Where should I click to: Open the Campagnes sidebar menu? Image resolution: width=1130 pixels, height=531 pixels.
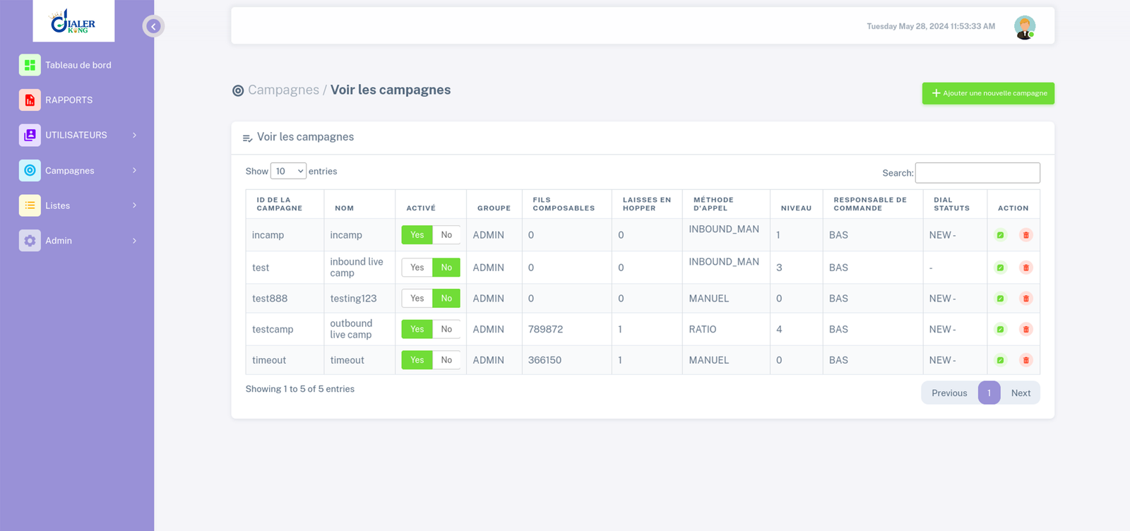point(77,170)
